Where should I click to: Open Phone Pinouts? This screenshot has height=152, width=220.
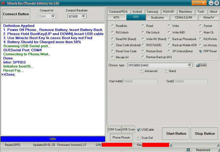tap(121, 137)
